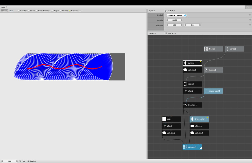Click the Height value field
The width and height of the screenshot is (252, 163).
click(174, 20)
